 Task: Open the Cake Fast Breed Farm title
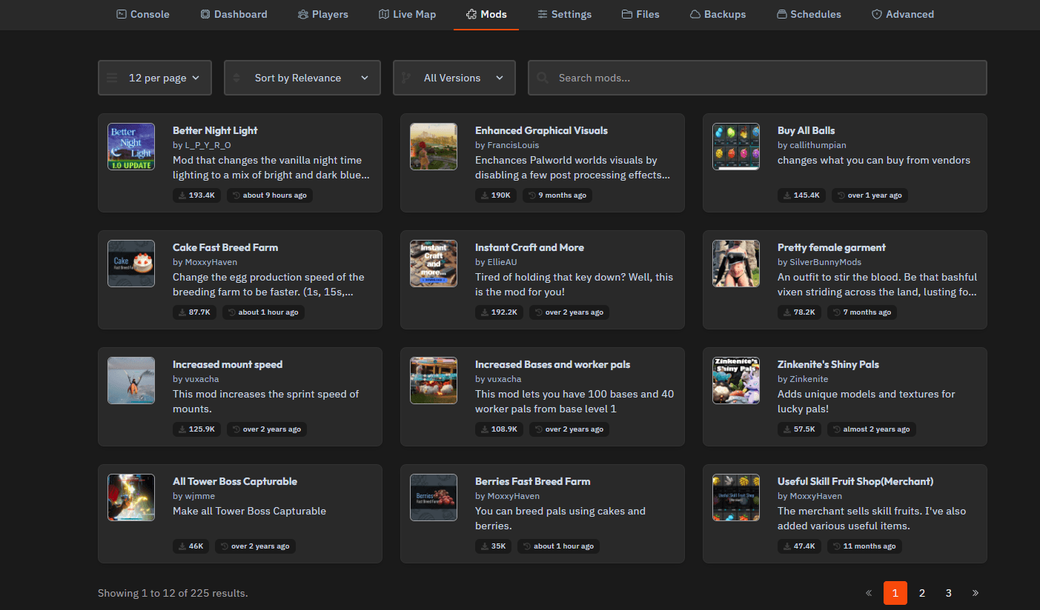pyautogui.click(x=225, y=247)
